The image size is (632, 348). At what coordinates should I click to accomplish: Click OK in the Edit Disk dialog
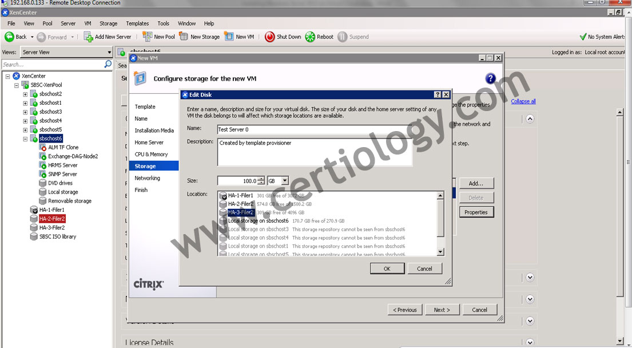pos(387,268)
